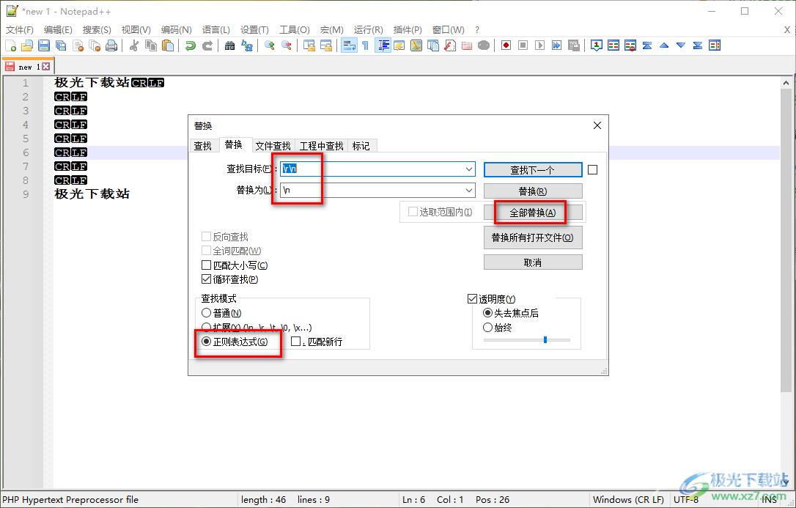Click the macro playback icon
Screen dimensions: 796x508
click(540, 45)
